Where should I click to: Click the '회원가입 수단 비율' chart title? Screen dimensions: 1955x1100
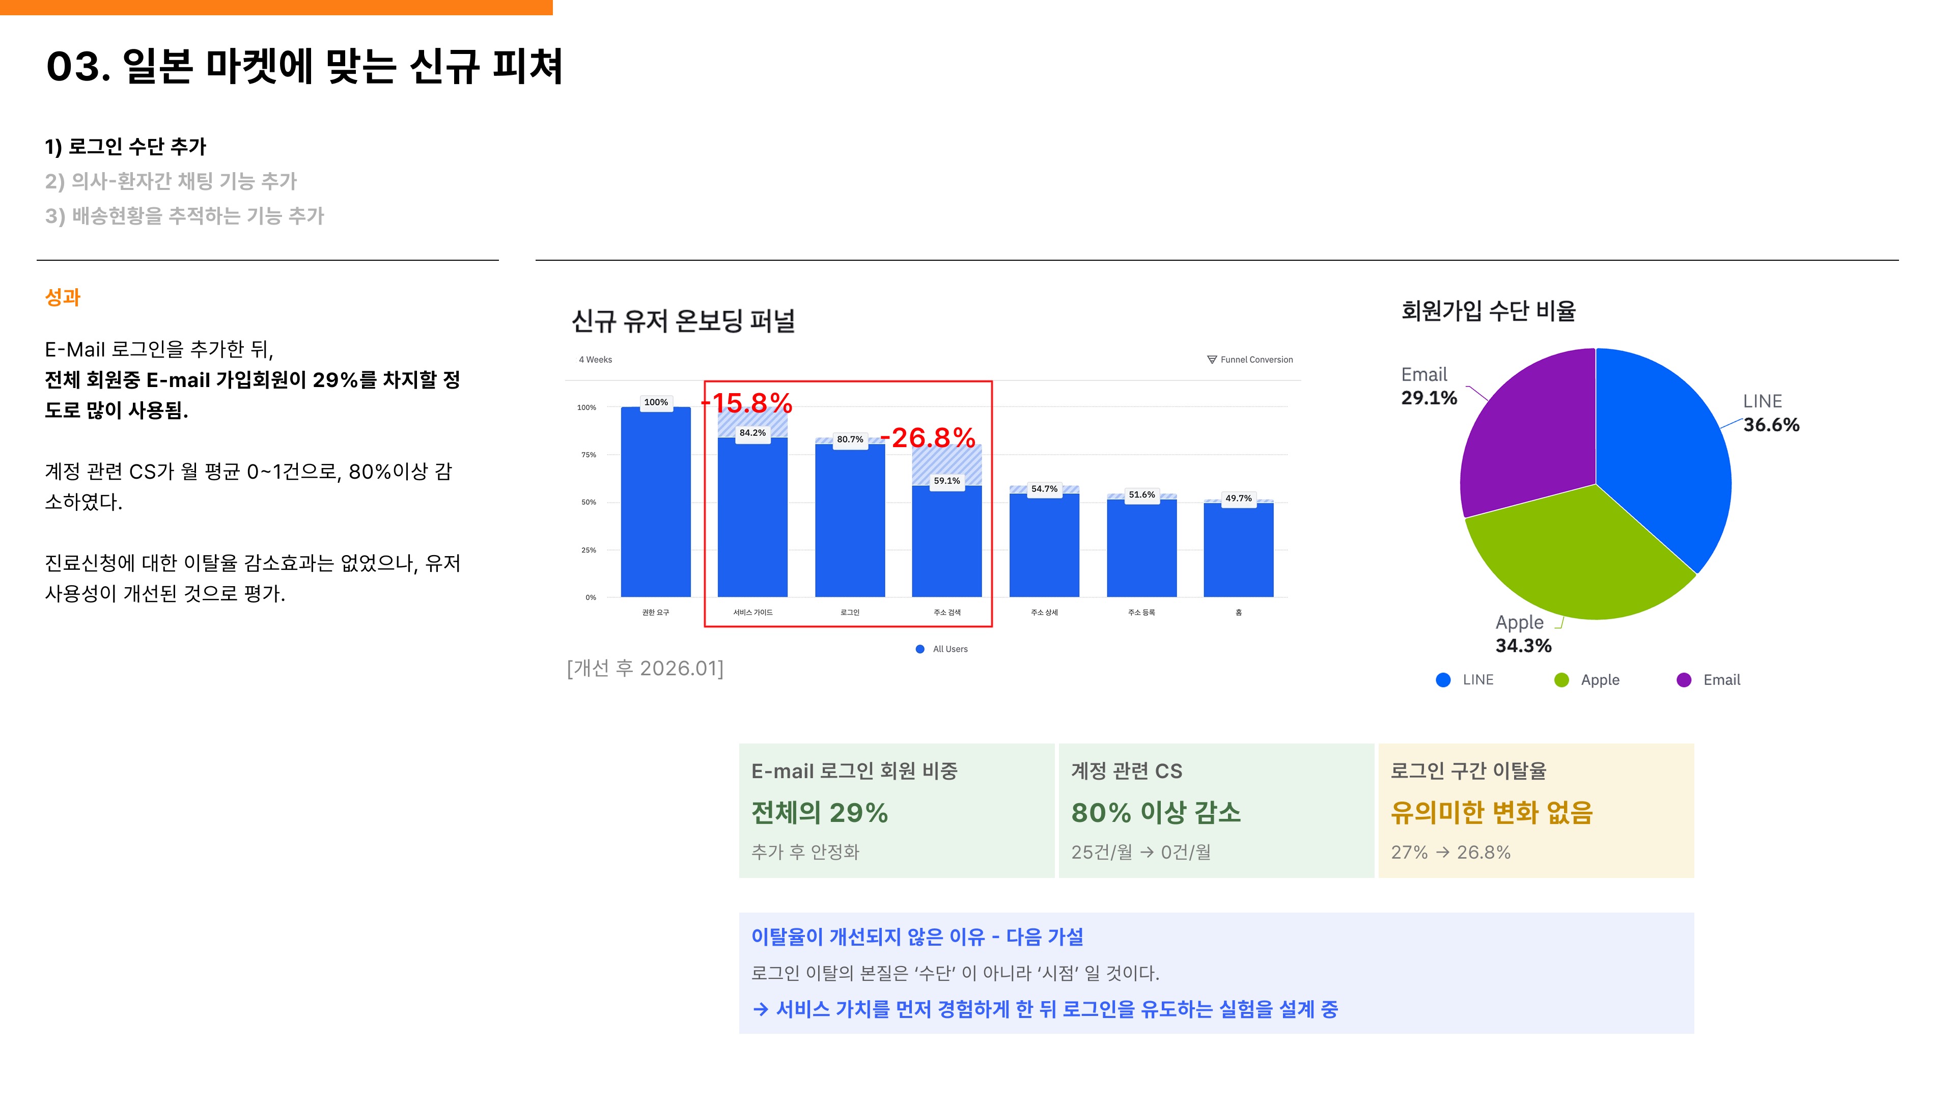click(x=1488, y=311)
